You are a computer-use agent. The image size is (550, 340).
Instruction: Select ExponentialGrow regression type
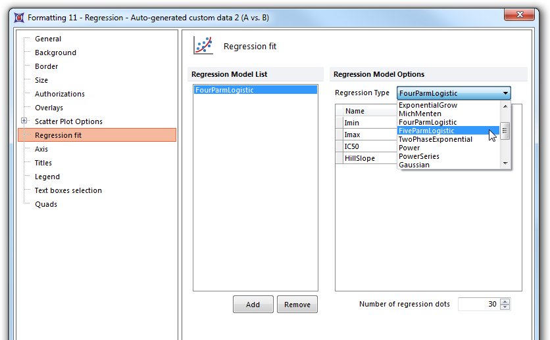click(428, 105)
